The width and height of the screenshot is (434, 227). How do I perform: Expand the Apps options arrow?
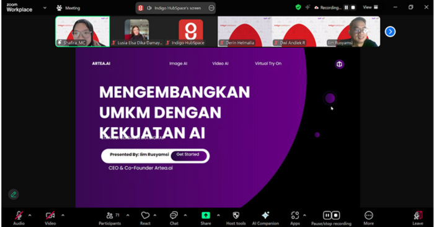304,215
